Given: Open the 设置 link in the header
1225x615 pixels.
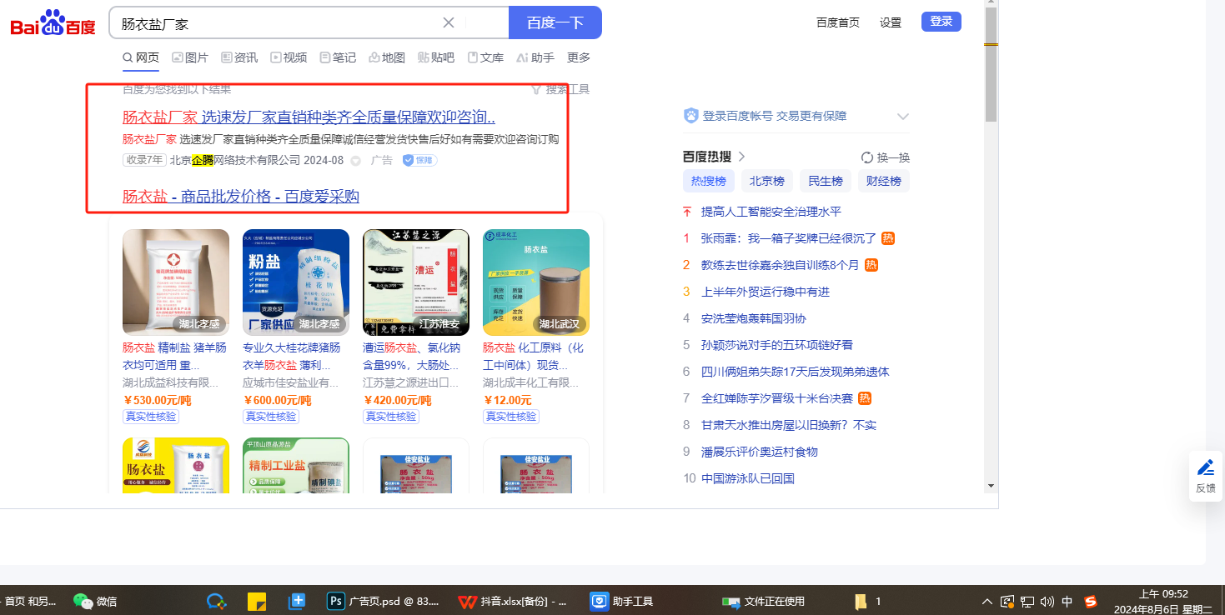Looking at the screenshot, I should coord(891,22).
